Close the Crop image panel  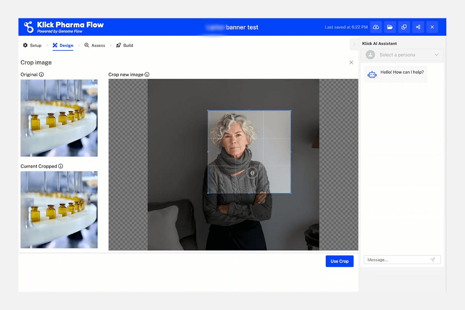pyautogui.click(x=351, y=63)
